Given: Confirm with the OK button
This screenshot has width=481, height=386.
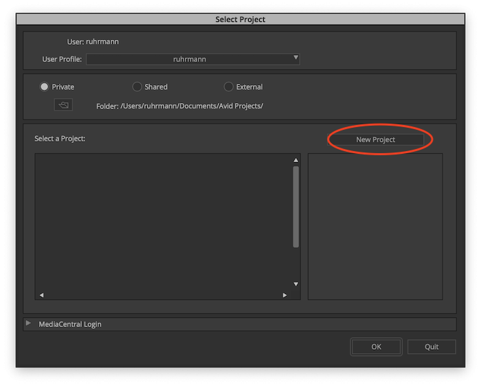Looking at the screenshot, I should point(376,347).
